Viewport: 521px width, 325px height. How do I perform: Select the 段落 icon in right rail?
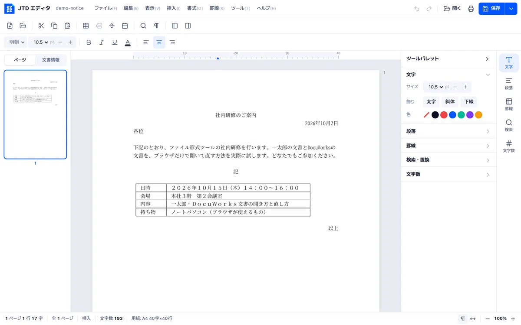[509, 84]
